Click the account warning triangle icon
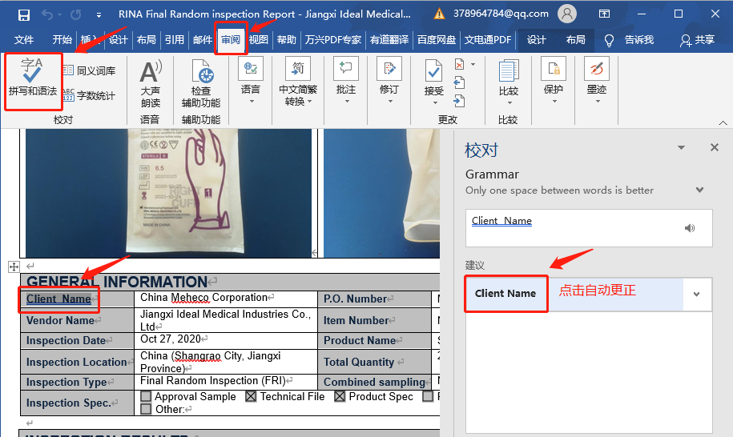Screen dimensions: 733x437 [x=439, y=14]
